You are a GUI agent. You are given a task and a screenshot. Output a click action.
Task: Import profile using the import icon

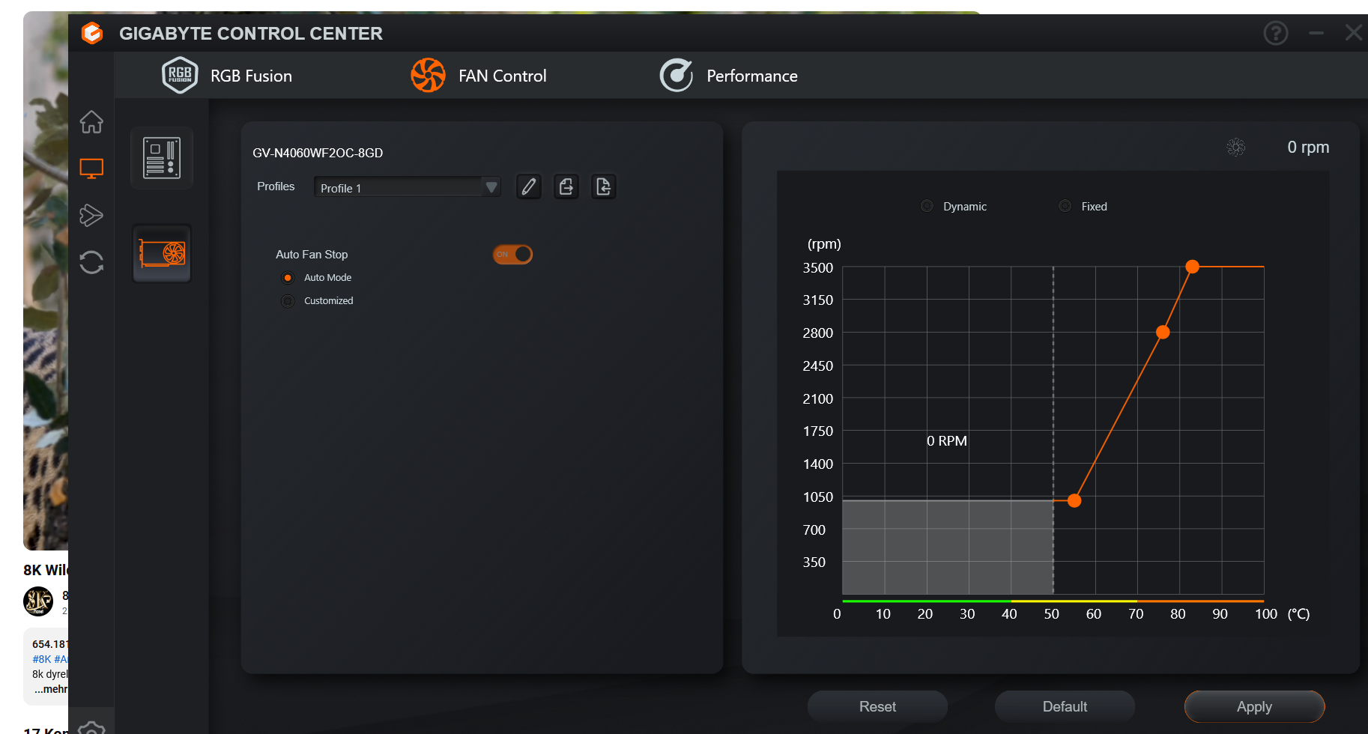click(x=603, y=186)
